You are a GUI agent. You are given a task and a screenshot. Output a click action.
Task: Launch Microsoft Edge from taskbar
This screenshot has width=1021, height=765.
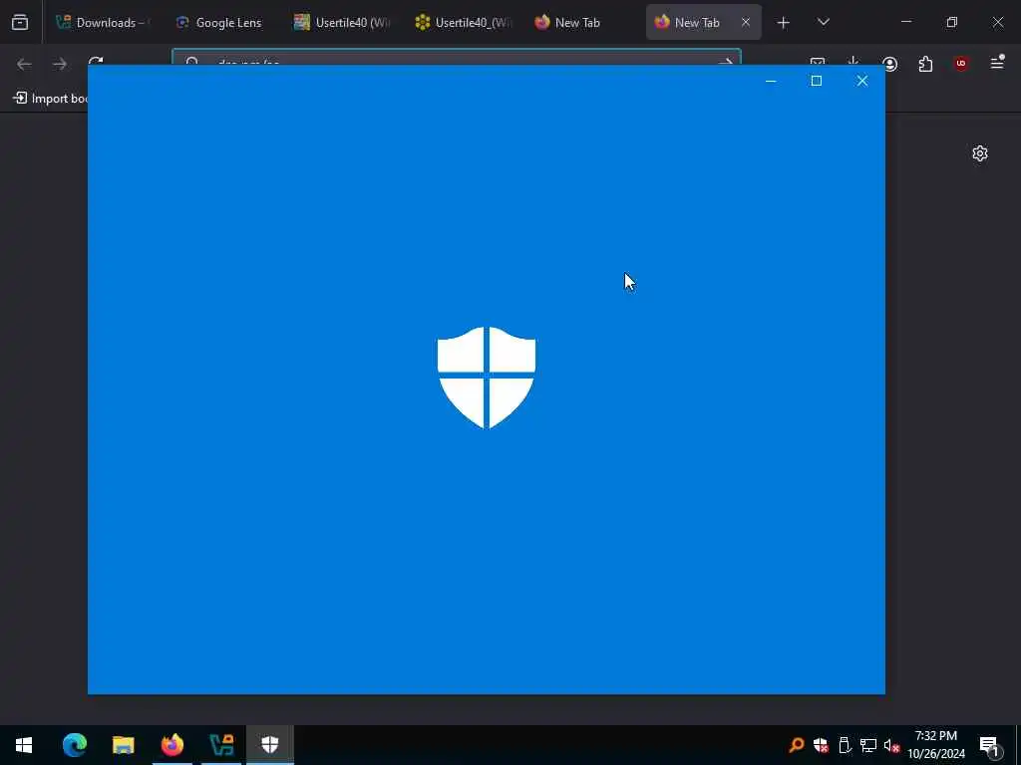(x=74, y=745)
